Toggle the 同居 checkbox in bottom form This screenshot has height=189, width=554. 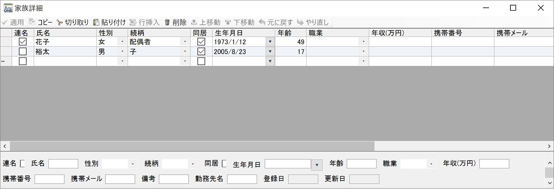pyautogui.click(x=224, y=164)
